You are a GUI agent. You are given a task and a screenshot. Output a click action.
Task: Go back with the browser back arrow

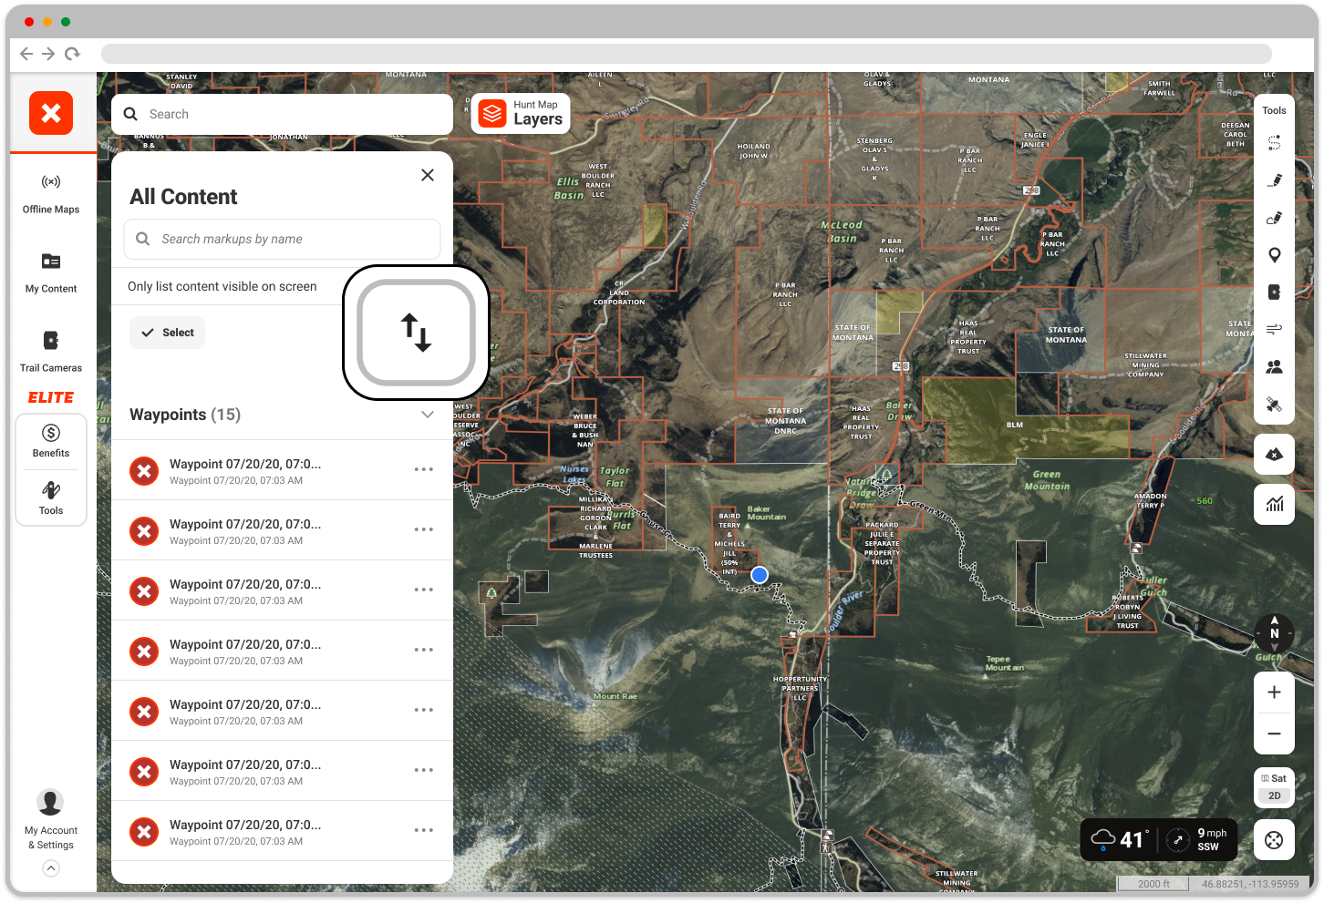click(26, 54)
